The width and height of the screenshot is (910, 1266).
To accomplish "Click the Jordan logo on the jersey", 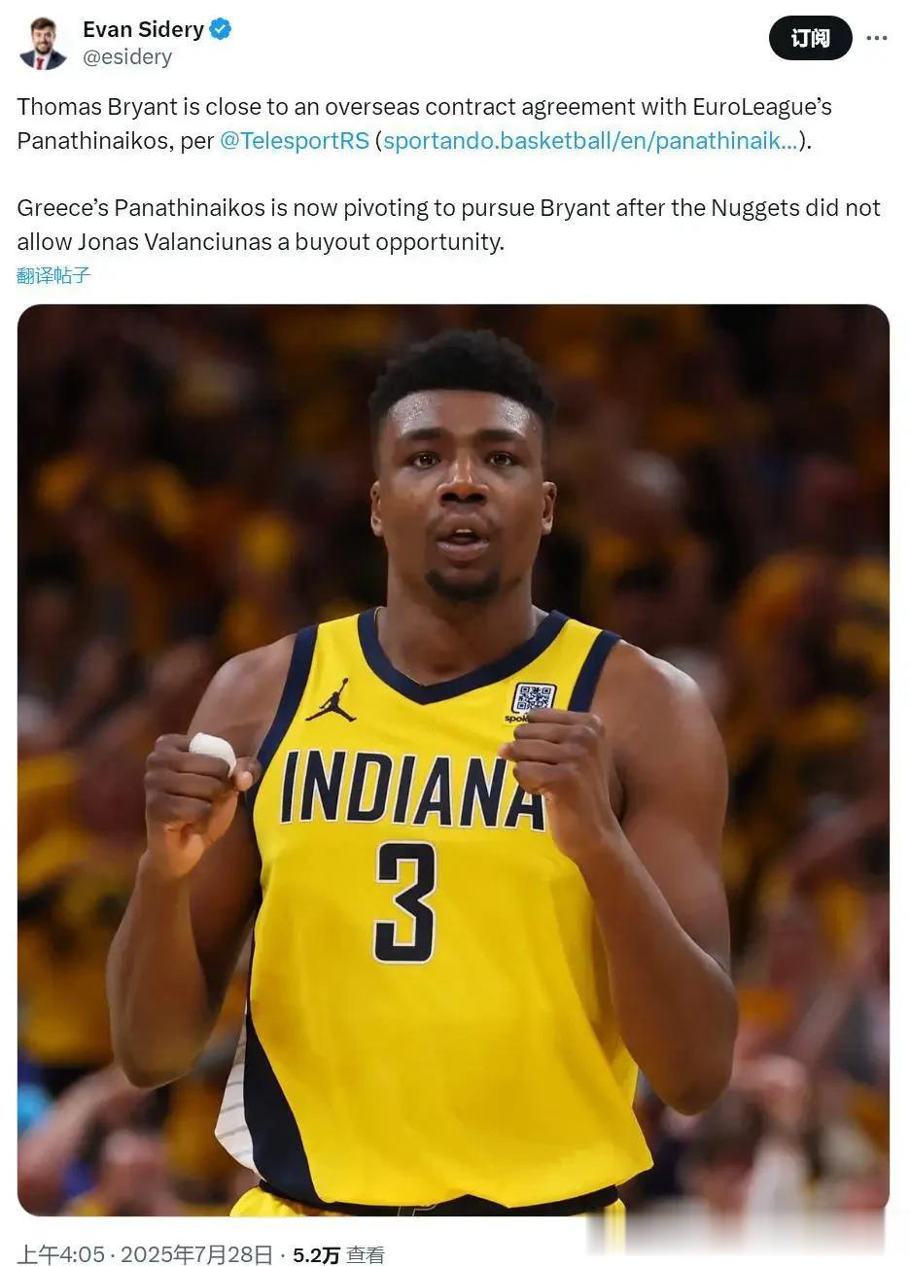I will (330, 700).
